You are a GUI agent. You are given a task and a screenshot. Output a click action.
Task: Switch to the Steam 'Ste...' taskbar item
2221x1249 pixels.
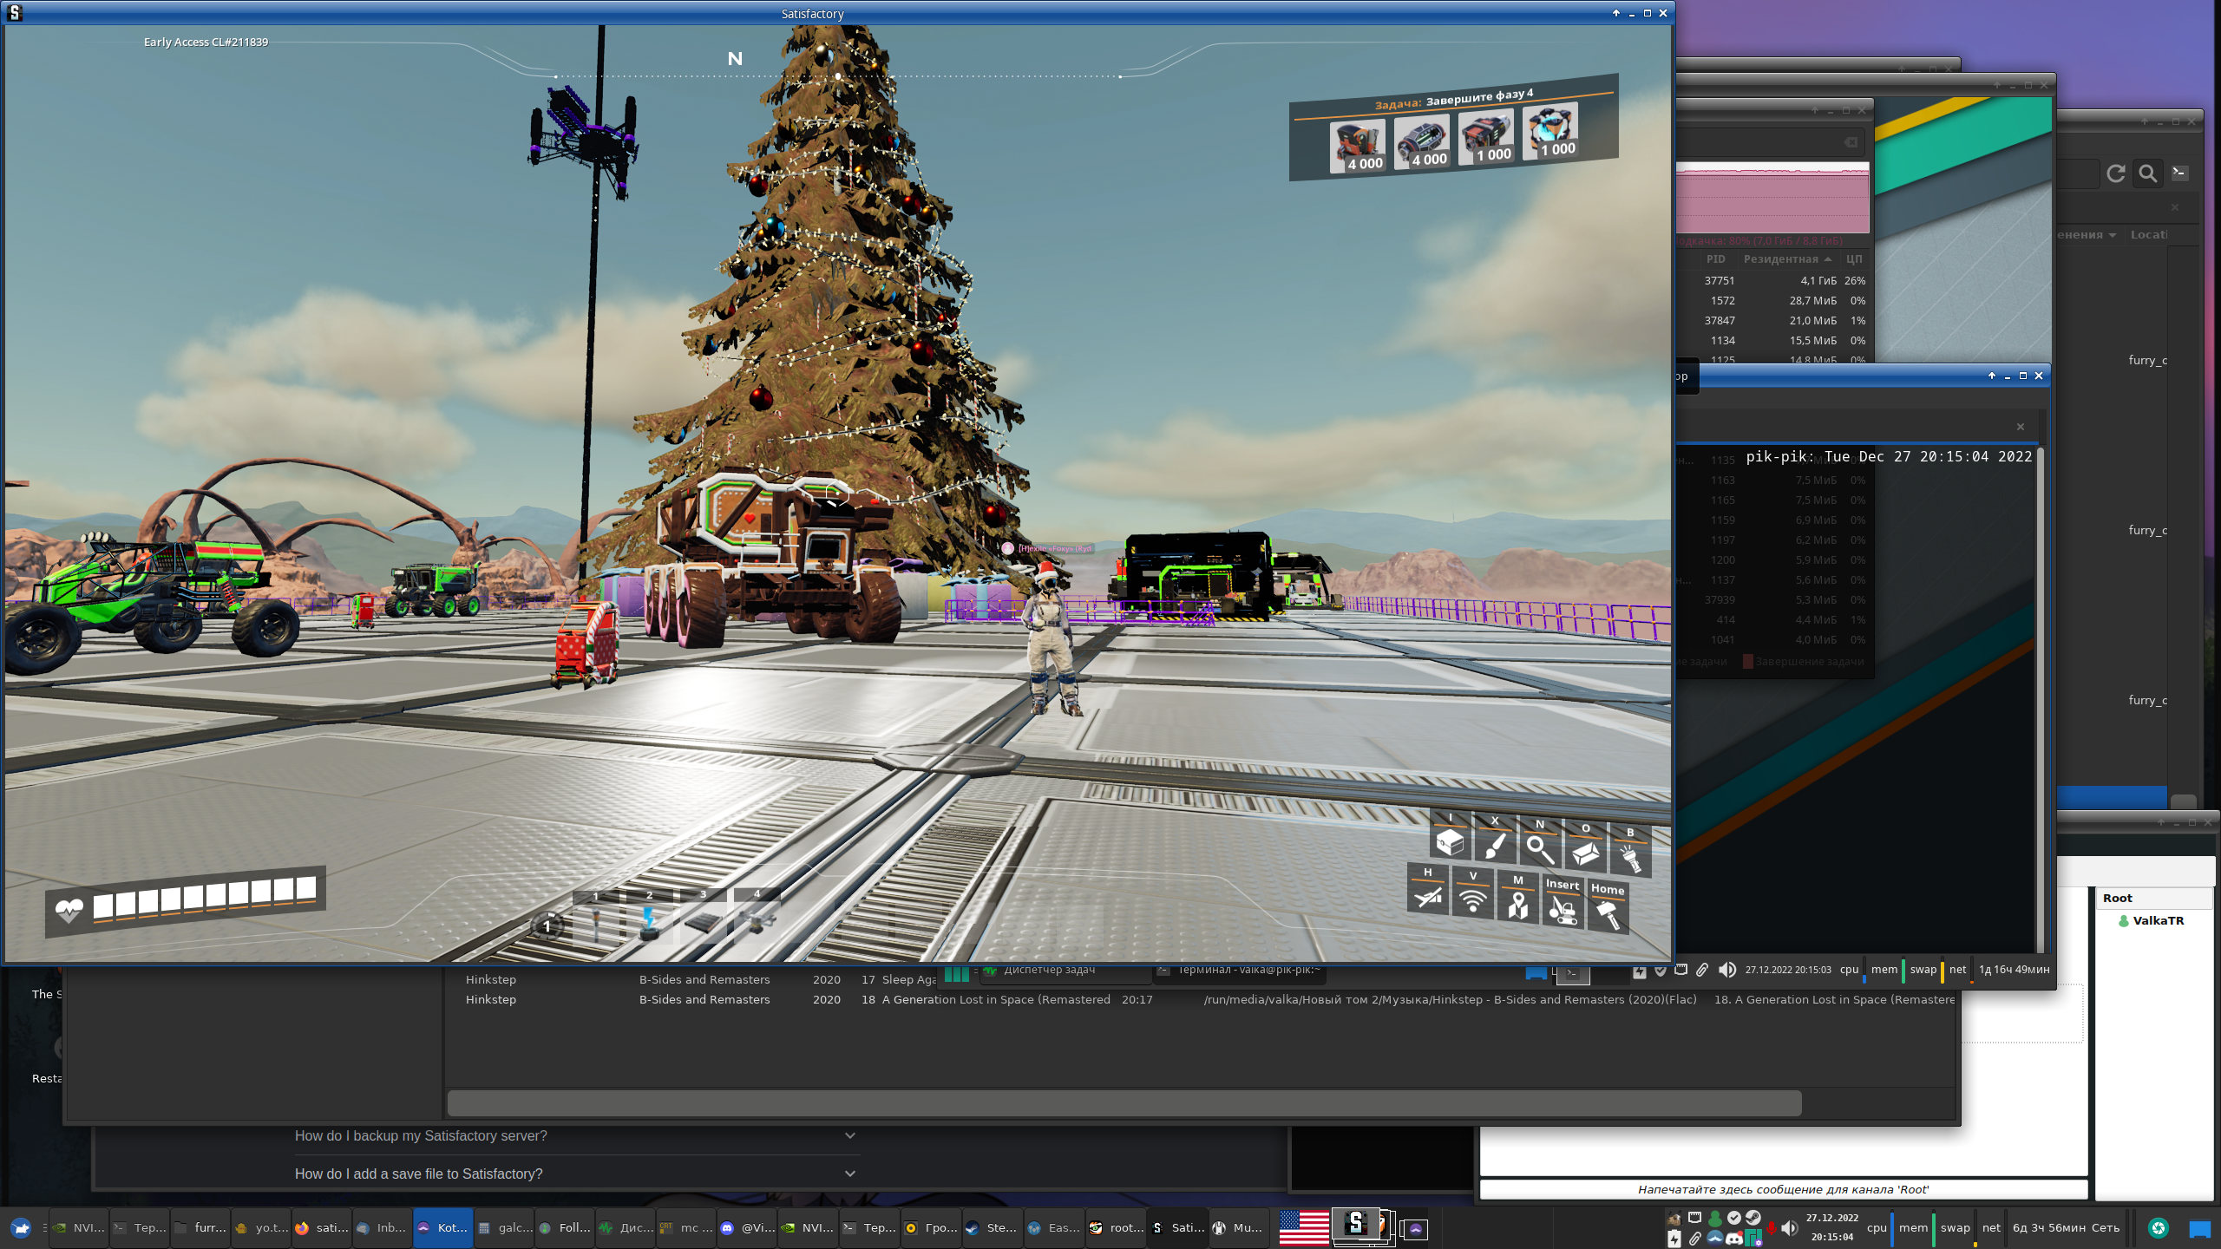coord(991,1228)
